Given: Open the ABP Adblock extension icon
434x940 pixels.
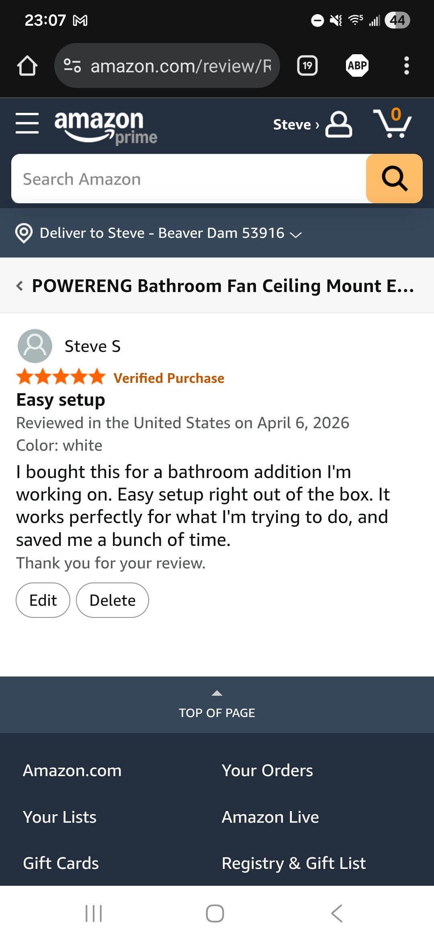Looking at the screenshot, I should [x=357, y=65].
